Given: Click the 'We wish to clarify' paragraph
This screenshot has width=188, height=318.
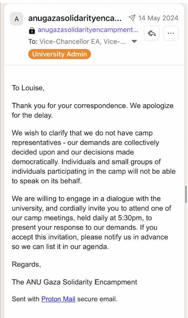Looking at the screenshot, I should 94,157.
